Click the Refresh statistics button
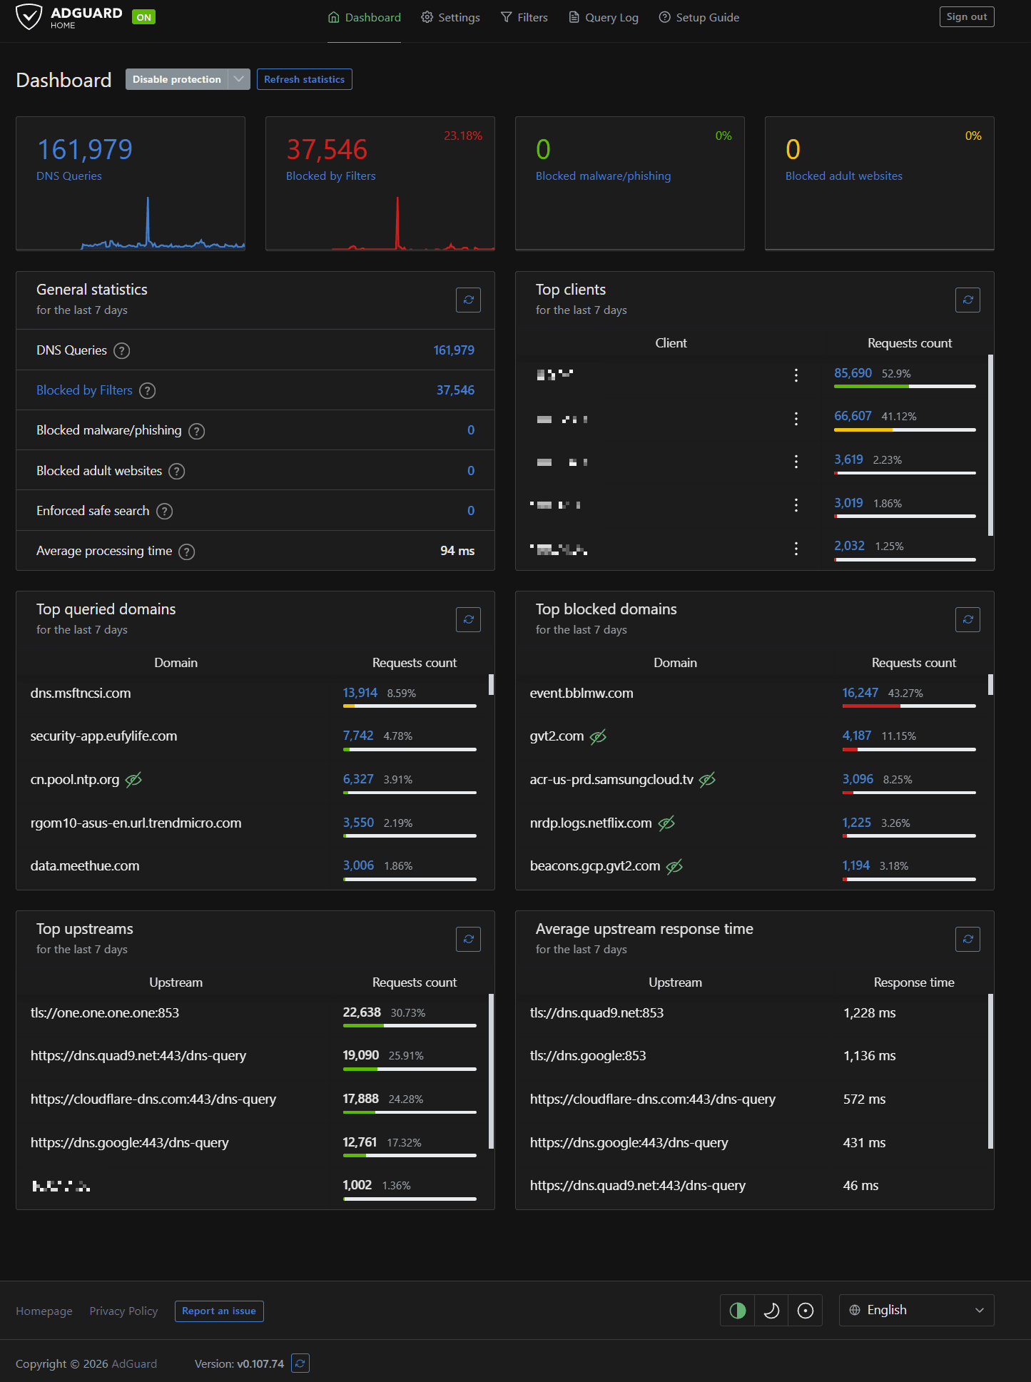 click(305, 79)
